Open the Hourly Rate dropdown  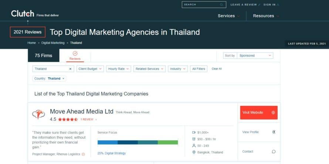pyautogui.click(x=119, y=69)
